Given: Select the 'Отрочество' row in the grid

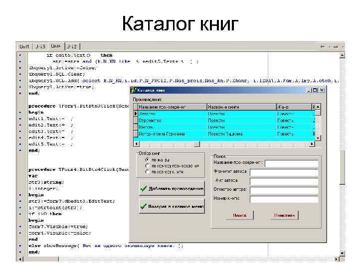Looking at the screenshot, I should pyautogui.click(x=224, y=121).
